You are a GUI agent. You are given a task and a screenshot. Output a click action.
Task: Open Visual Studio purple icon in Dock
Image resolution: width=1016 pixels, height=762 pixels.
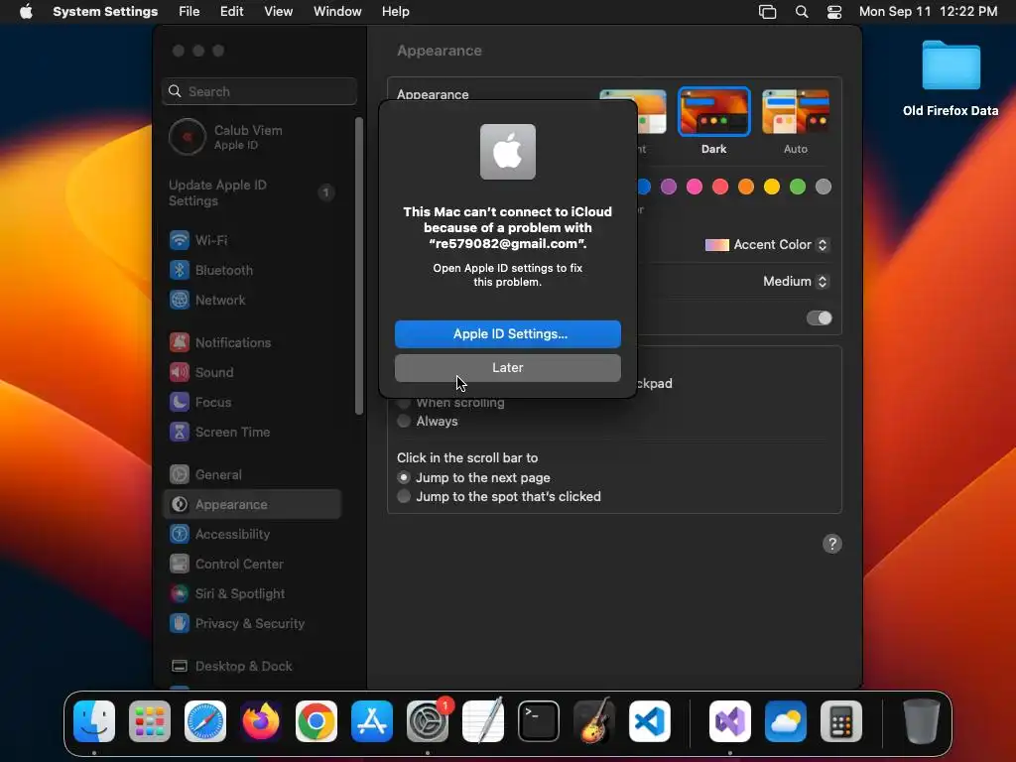(x=730, y=721)
